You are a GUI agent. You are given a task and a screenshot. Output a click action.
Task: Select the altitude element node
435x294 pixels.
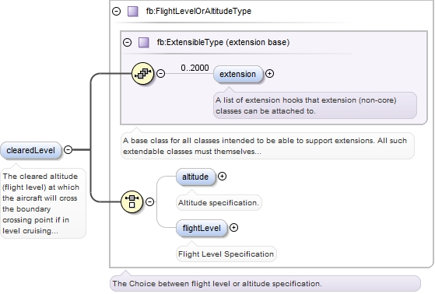tap(195, 177)
